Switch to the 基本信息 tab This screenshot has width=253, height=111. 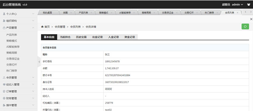coord(49,37)
